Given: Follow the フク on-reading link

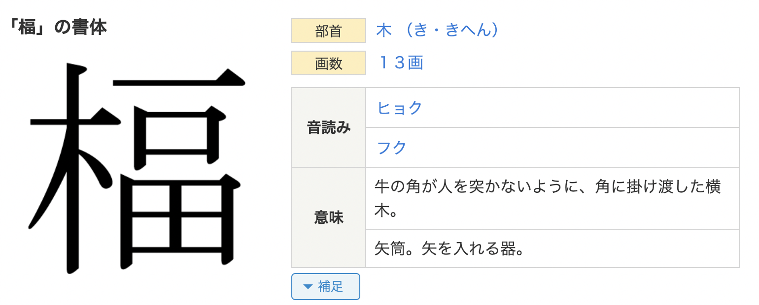Looking at the screenshot, I should (392, 148).
